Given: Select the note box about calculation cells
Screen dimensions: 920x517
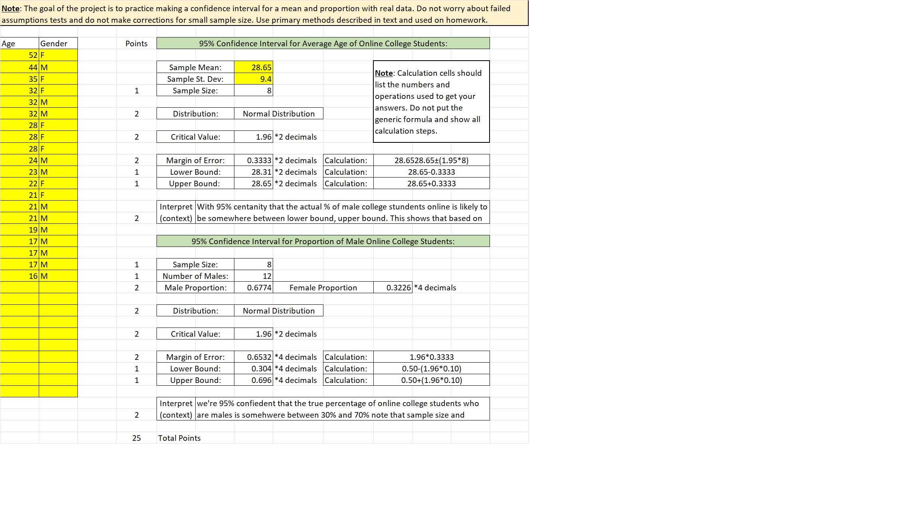Looking at the screenshot, I should point(431,102).
